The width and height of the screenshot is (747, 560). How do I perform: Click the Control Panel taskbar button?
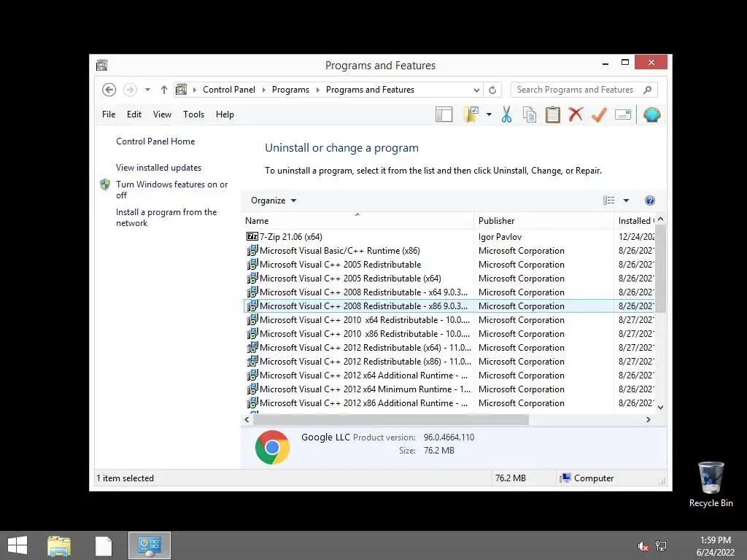pyautogui.click(x=149, y=545)
